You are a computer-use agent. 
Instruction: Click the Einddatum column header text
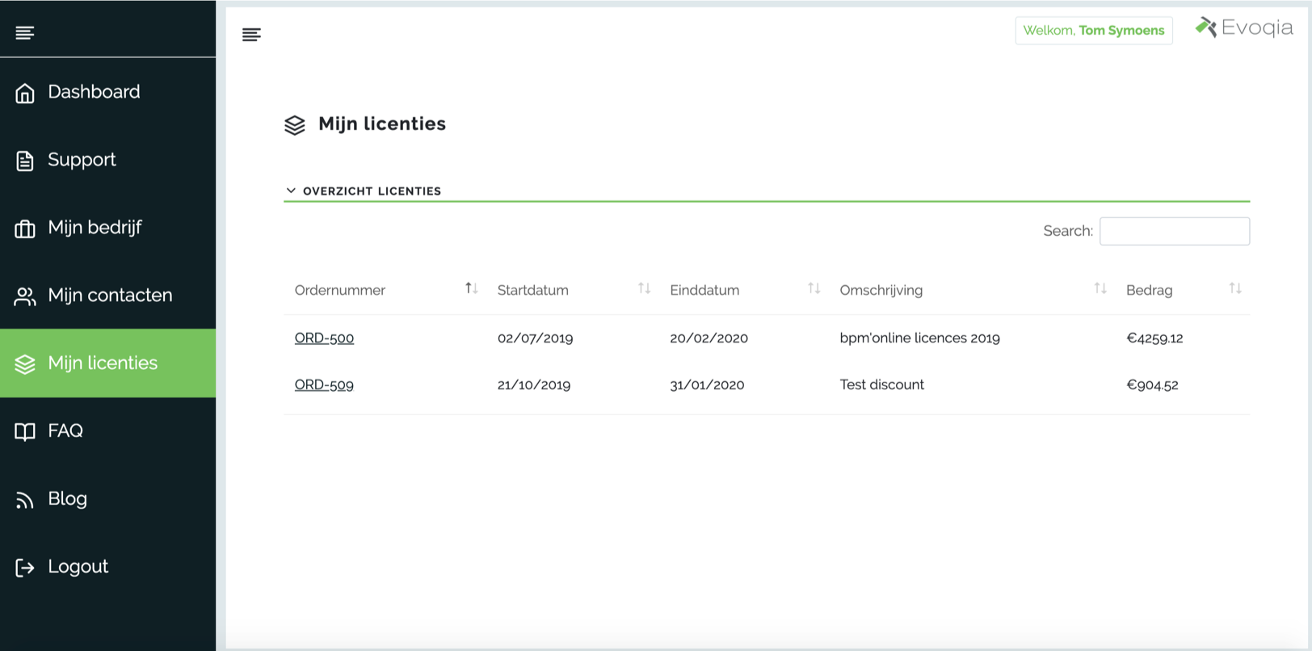704,290
